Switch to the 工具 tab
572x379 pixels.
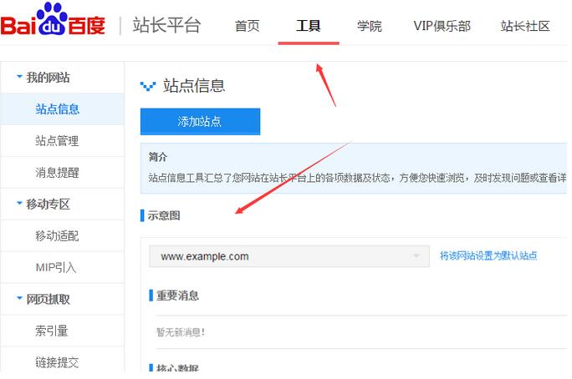(308, 26)
